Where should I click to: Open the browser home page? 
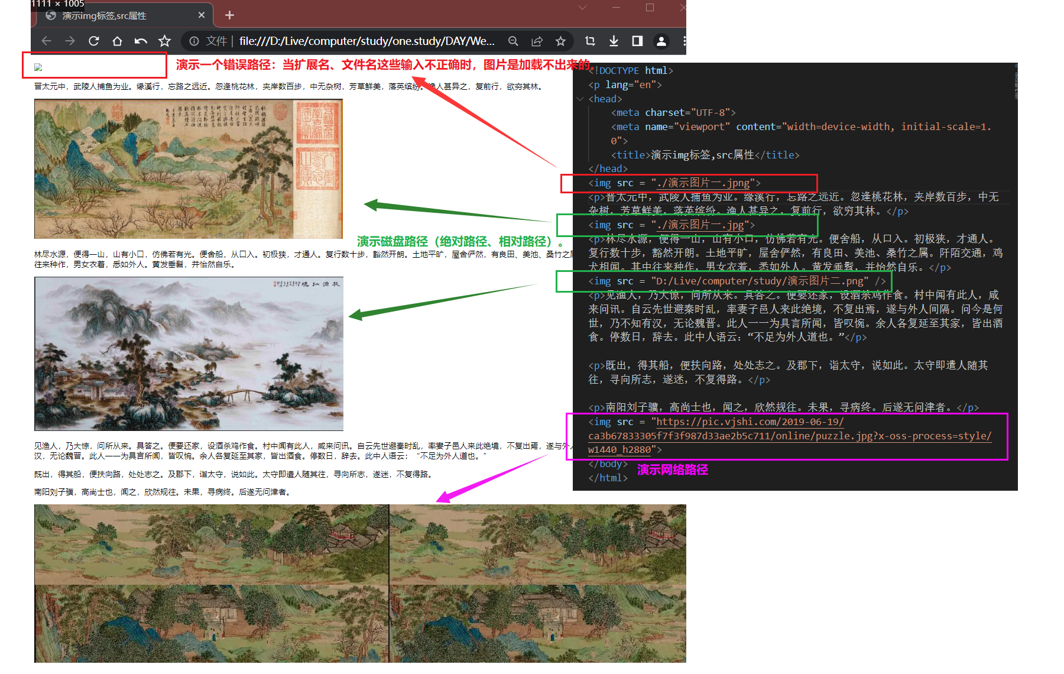(117, 41)
